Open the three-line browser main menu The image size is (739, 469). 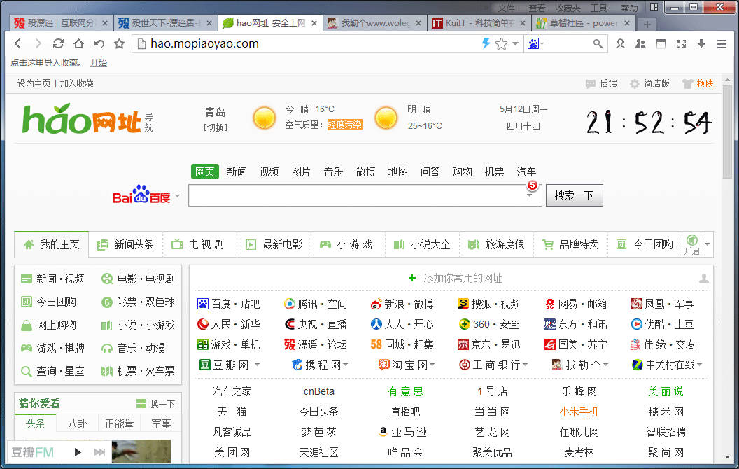click(x=722, y=44)
